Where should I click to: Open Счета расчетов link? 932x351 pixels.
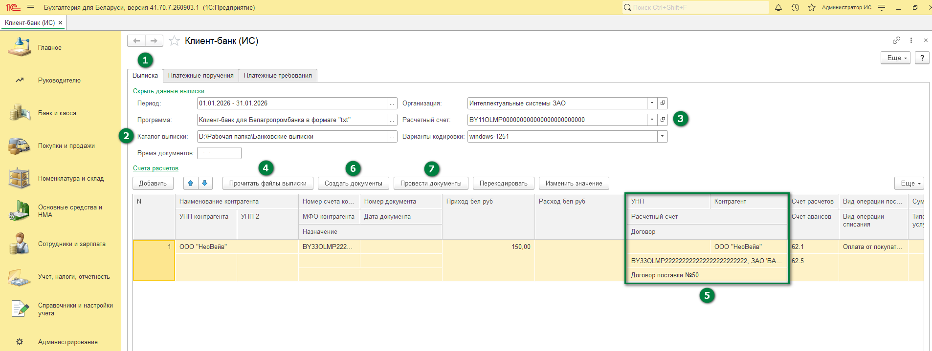155,168
